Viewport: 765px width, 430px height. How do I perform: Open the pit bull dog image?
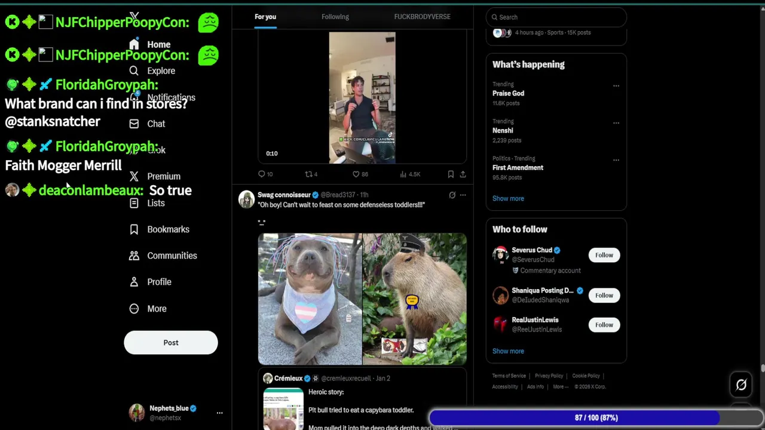(x=310, y=299)
